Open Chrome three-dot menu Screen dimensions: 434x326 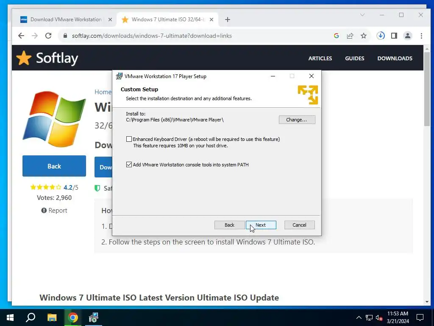421,36
